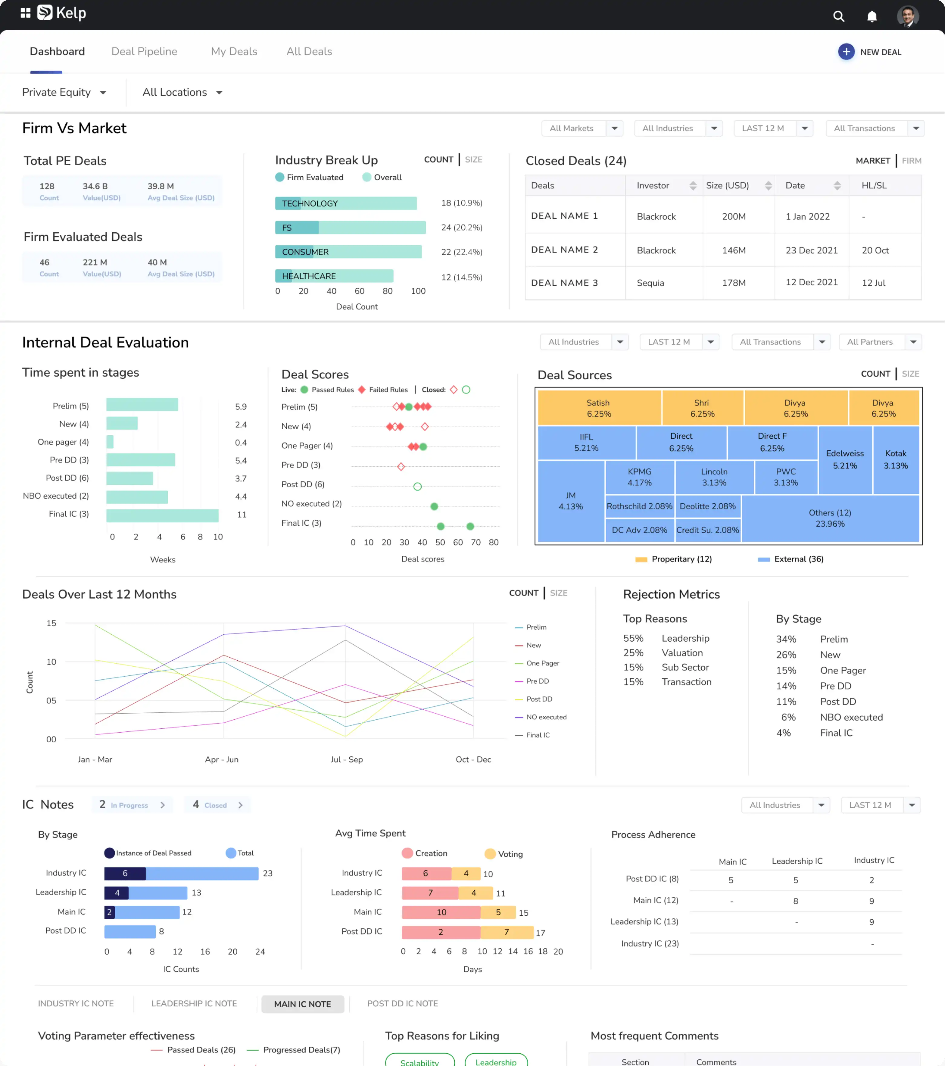Click the Voting legend dot
This screenshot has height=1066, width=945.
pyautogui.click(x=490, y=853)
